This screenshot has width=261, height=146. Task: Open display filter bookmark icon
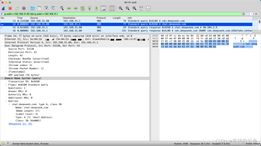click(2, 14)
